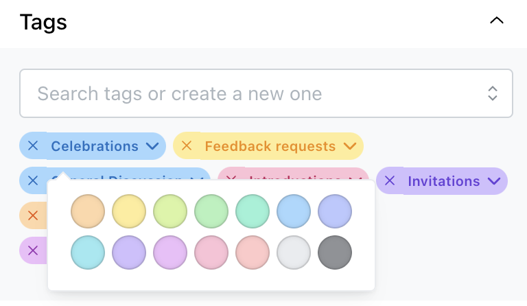This screenshot has width=527, height=306.
Task: Remove the Feedback requests tag
Action: (187, 145)
